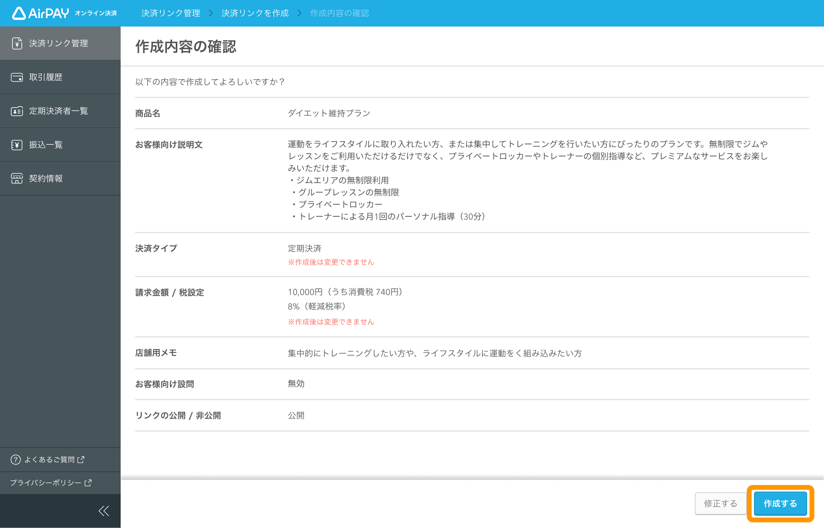The height and width of the screenshot is (528, 824).
Task: Navigate to 決済リンク管理 in the breadcrumb
Action: tap(171, 13)
